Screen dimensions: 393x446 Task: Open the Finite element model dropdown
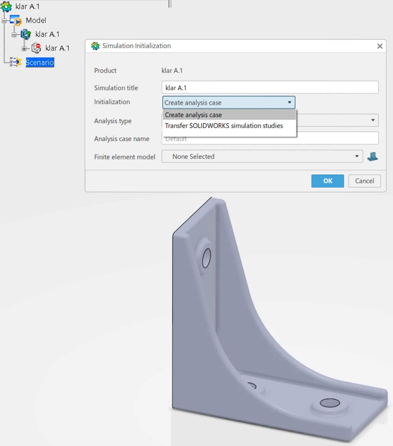262,156
